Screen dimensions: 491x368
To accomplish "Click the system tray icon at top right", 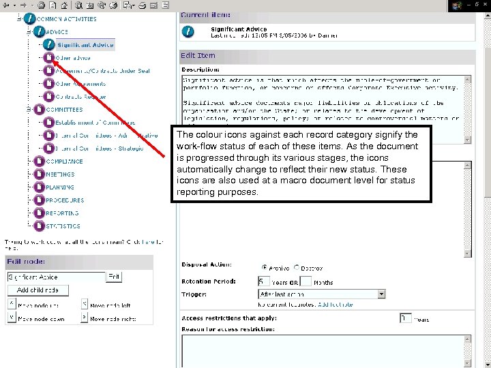I will tap(457, 5).
